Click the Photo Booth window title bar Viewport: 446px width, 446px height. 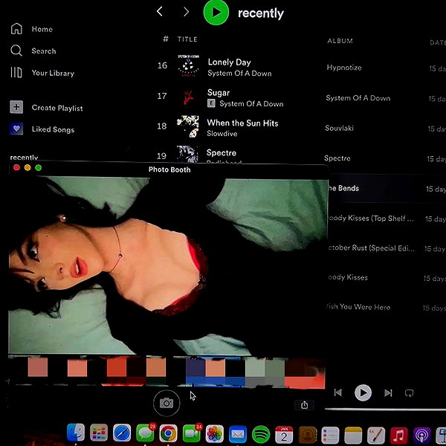coord(169,169)
